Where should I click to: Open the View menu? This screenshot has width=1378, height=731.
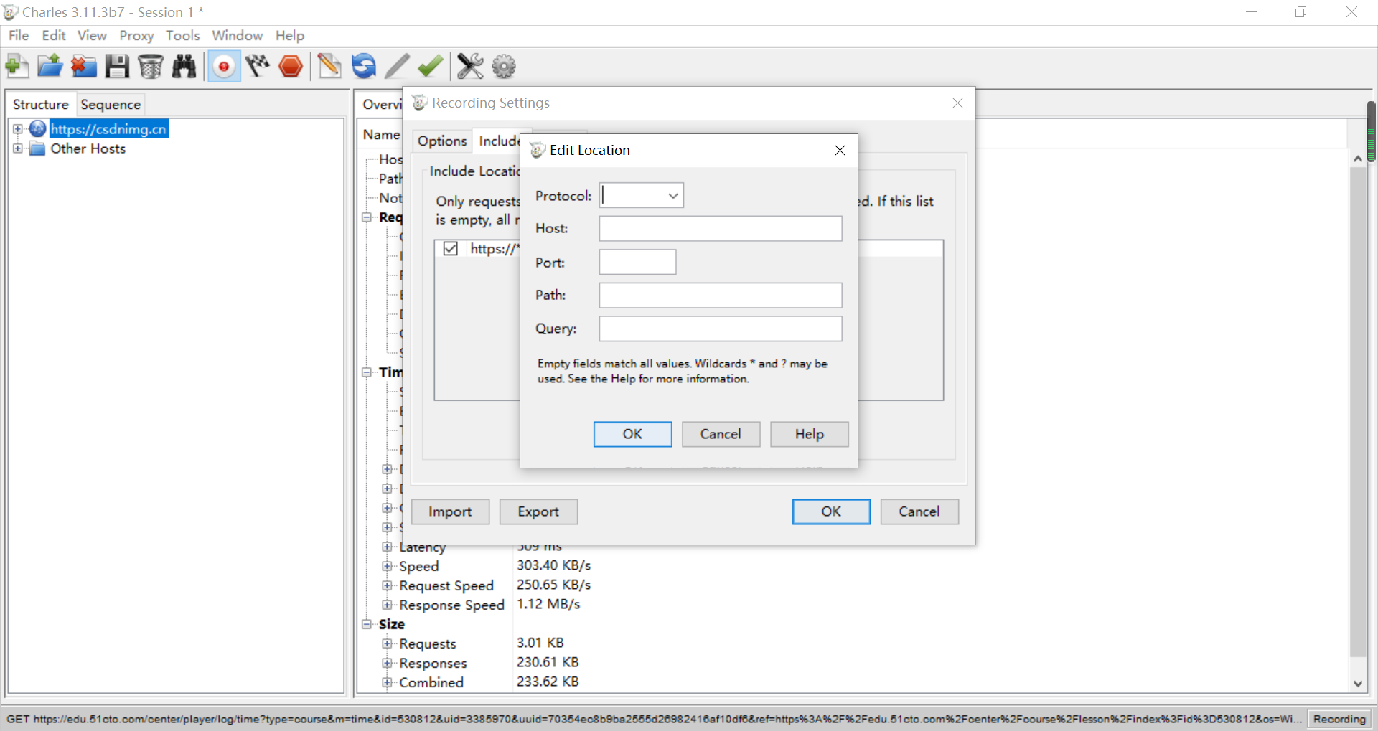point(92,35)
